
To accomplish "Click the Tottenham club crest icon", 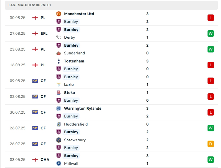I will [59, 61].
